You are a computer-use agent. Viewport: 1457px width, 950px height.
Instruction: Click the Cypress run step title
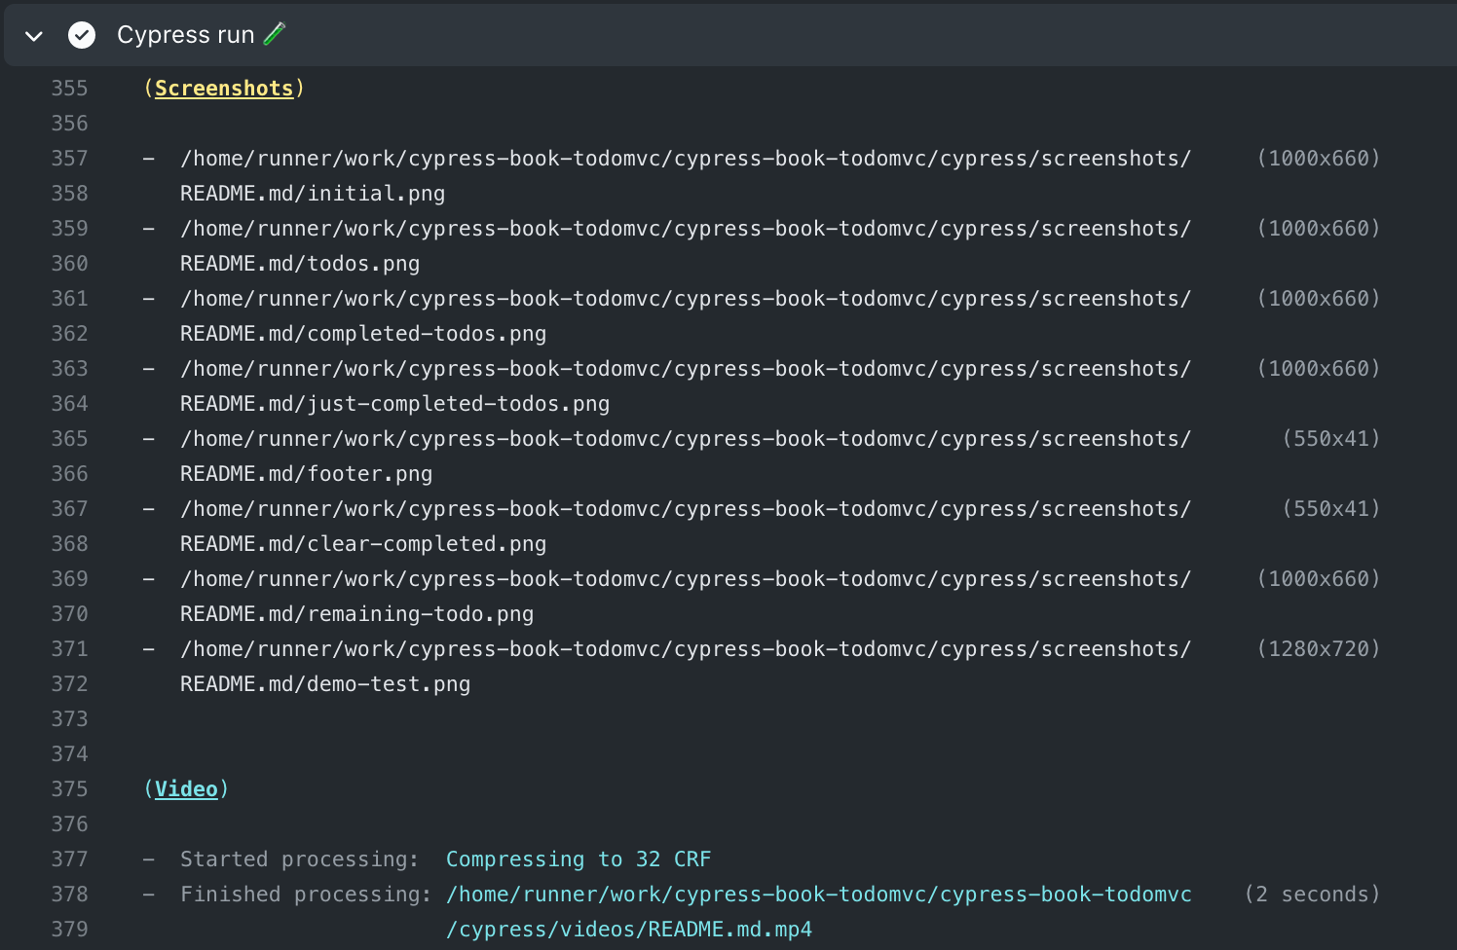click(185, 35)
